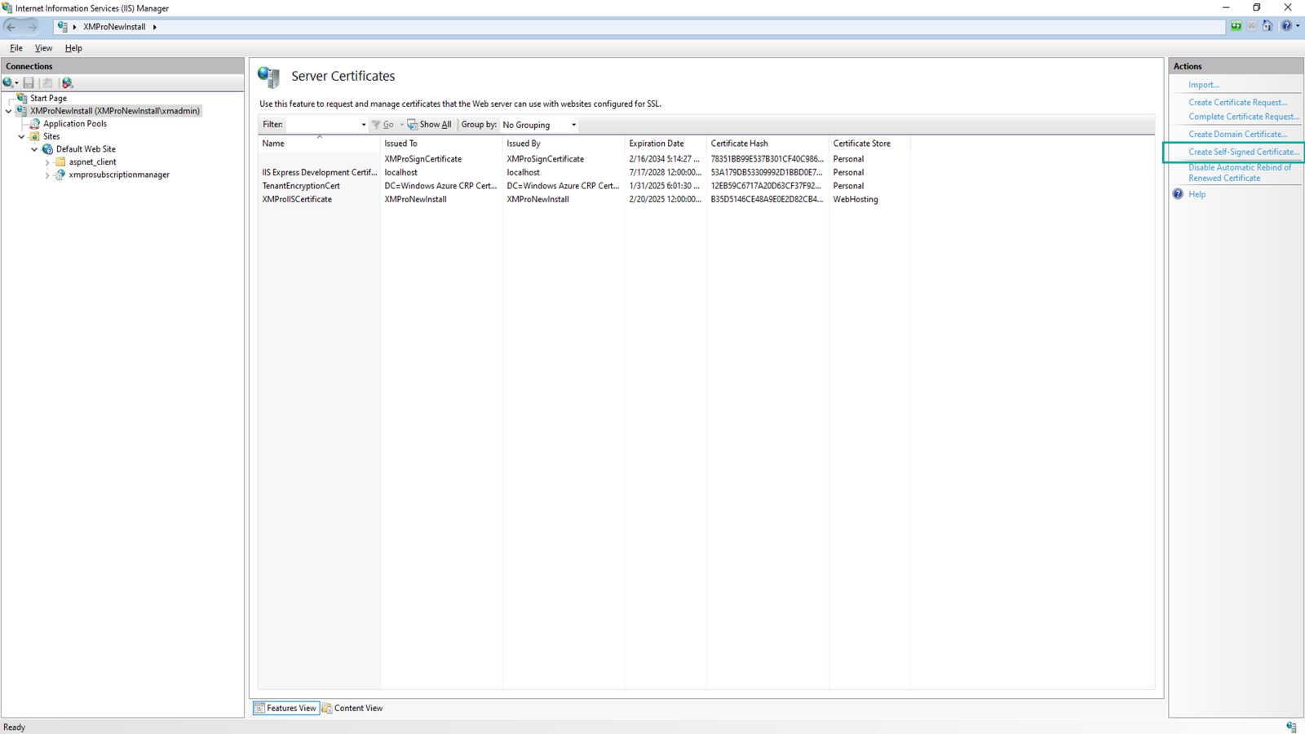Sort by the Certificate Store column header

coord(869,144)
